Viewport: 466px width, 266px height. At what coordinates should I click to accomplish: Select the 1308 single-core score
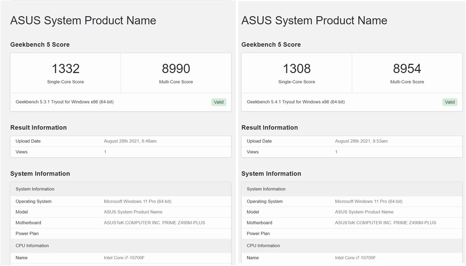pyautogui.click(x=297, y=69)
